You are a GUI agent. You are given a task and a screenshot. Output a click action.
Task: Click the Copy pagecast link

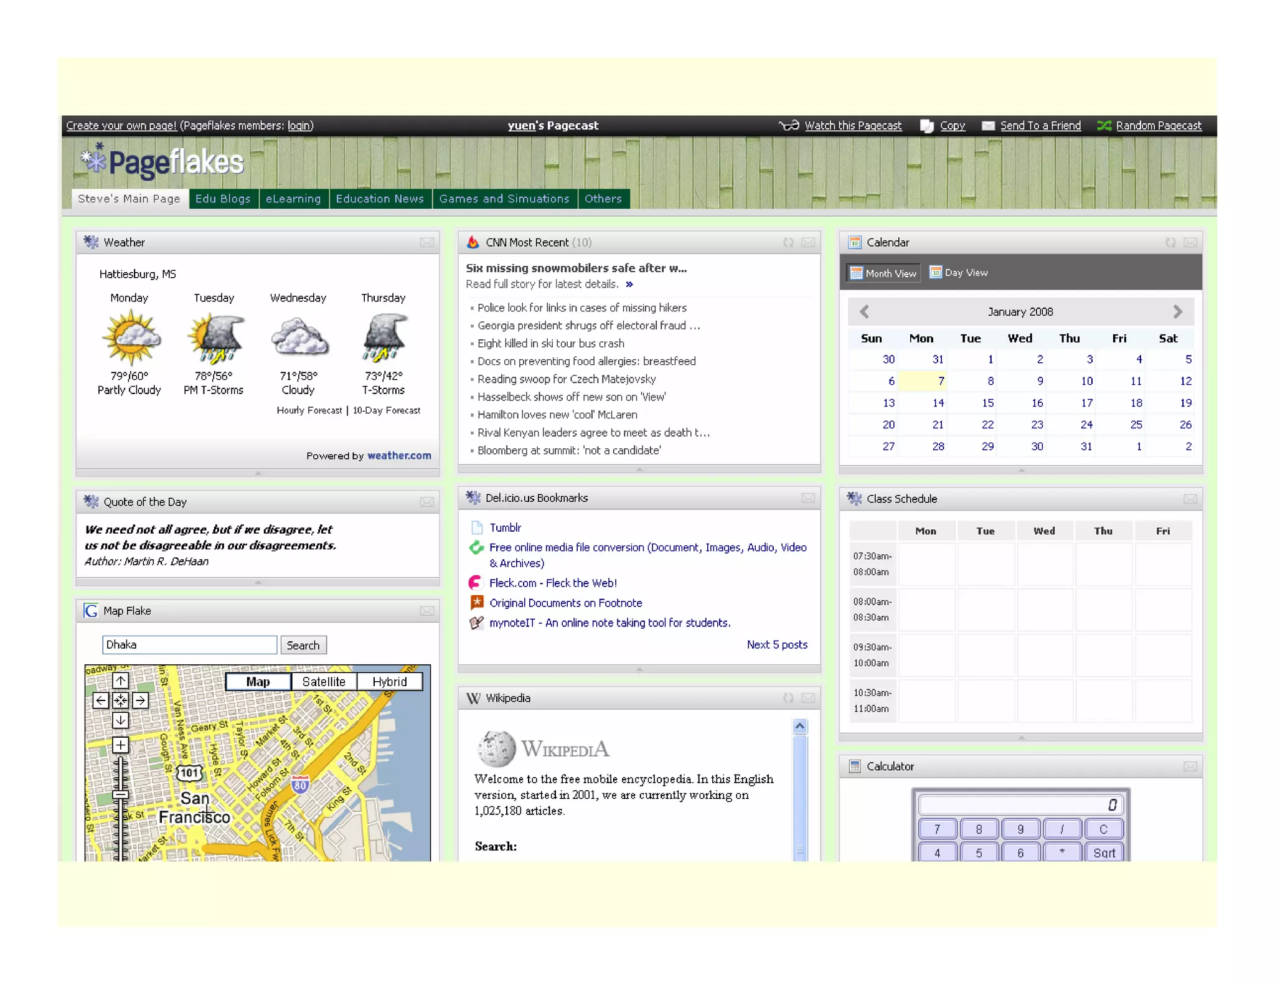click(x=953, y=126)
